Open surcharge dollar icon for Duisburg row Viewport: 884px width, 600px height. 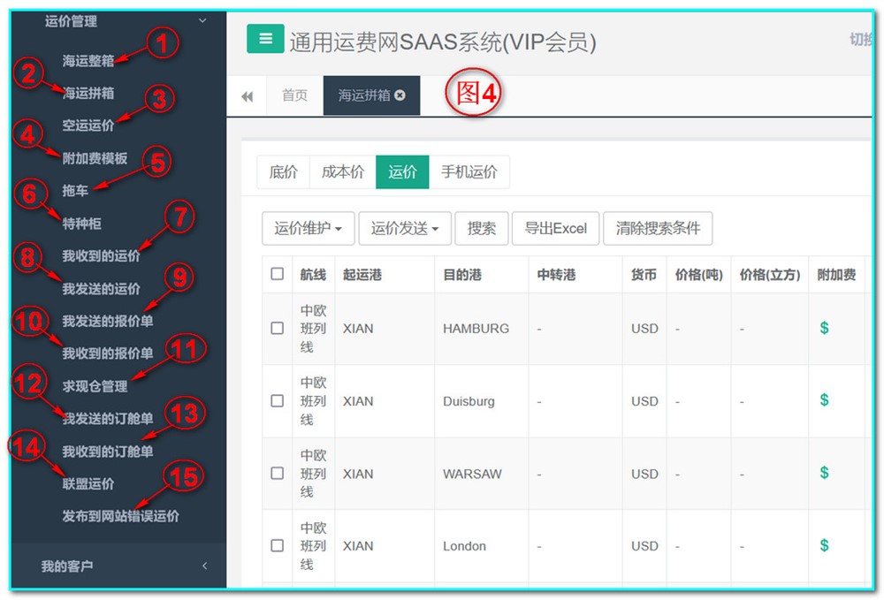[x=824, y=400]
